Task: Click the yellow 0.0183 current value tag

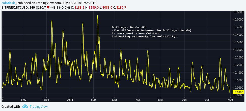Action: click(x=239, y=92)
